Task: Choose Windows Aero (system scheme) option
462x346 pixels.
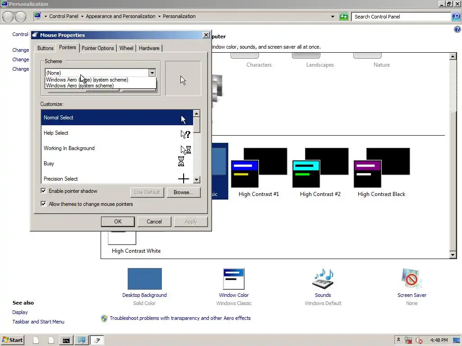Action: 101,86
